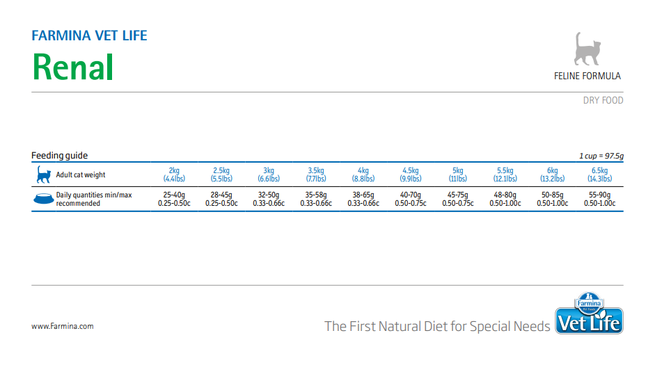Click The First Natural Diet tagline

coord(438,326)
